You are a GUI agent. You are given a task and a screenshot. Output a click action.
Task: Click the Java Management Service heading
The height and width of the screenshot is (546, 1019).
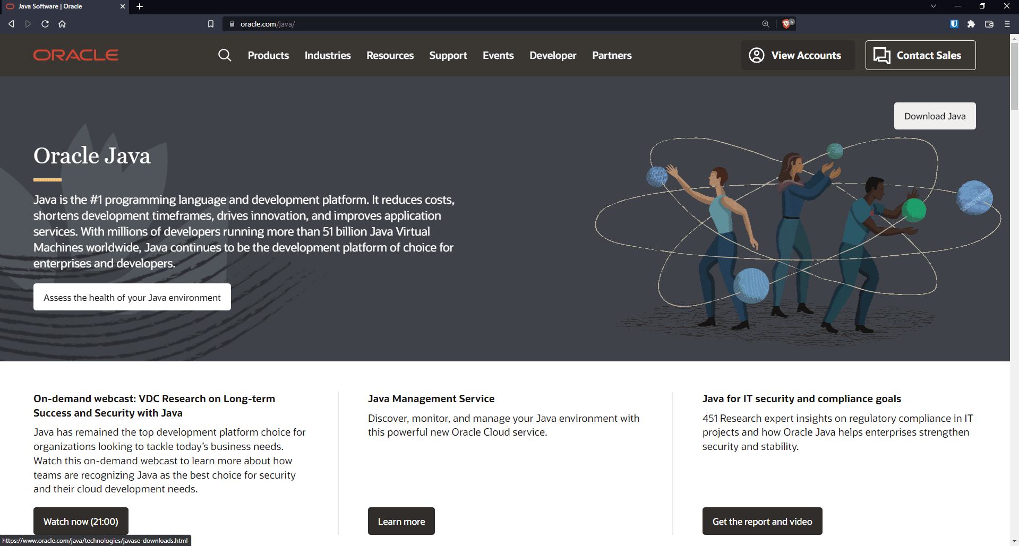click(x=431, y=398)
